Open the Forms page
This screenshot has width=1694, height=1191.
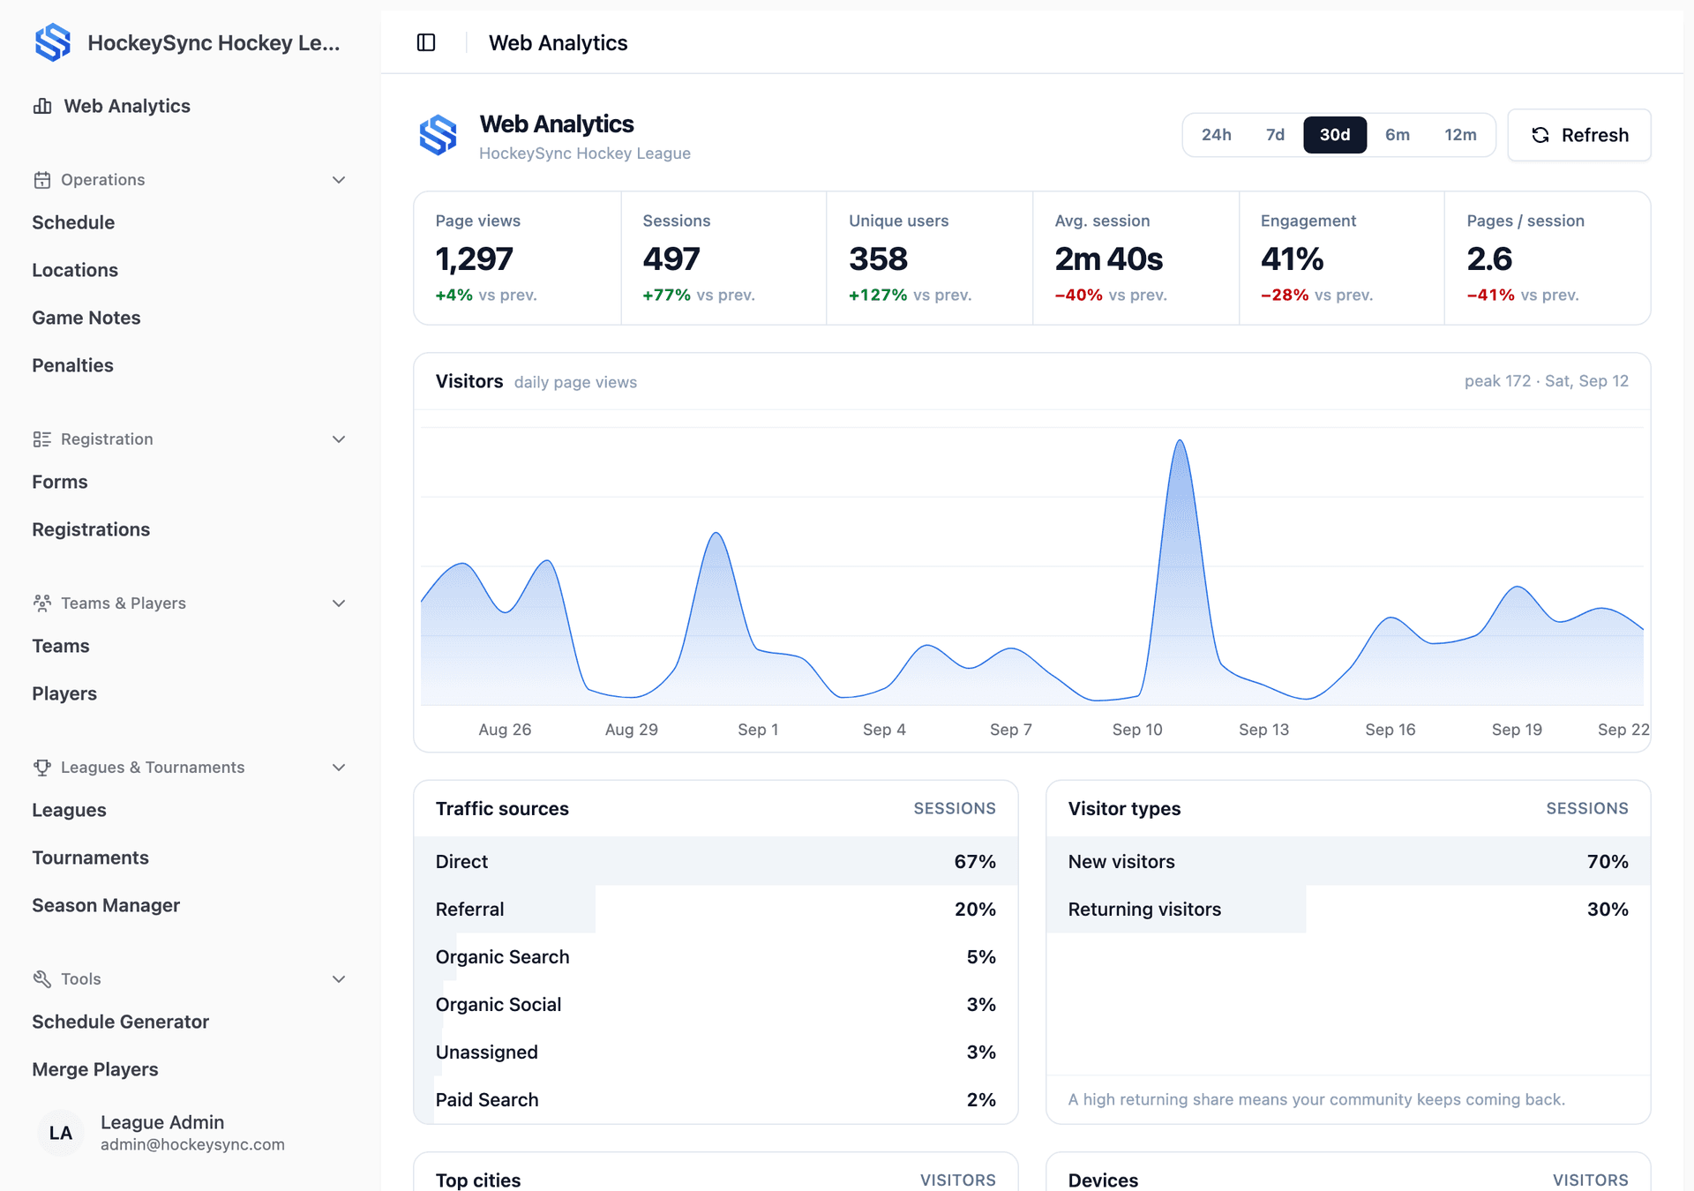[60, 482]
